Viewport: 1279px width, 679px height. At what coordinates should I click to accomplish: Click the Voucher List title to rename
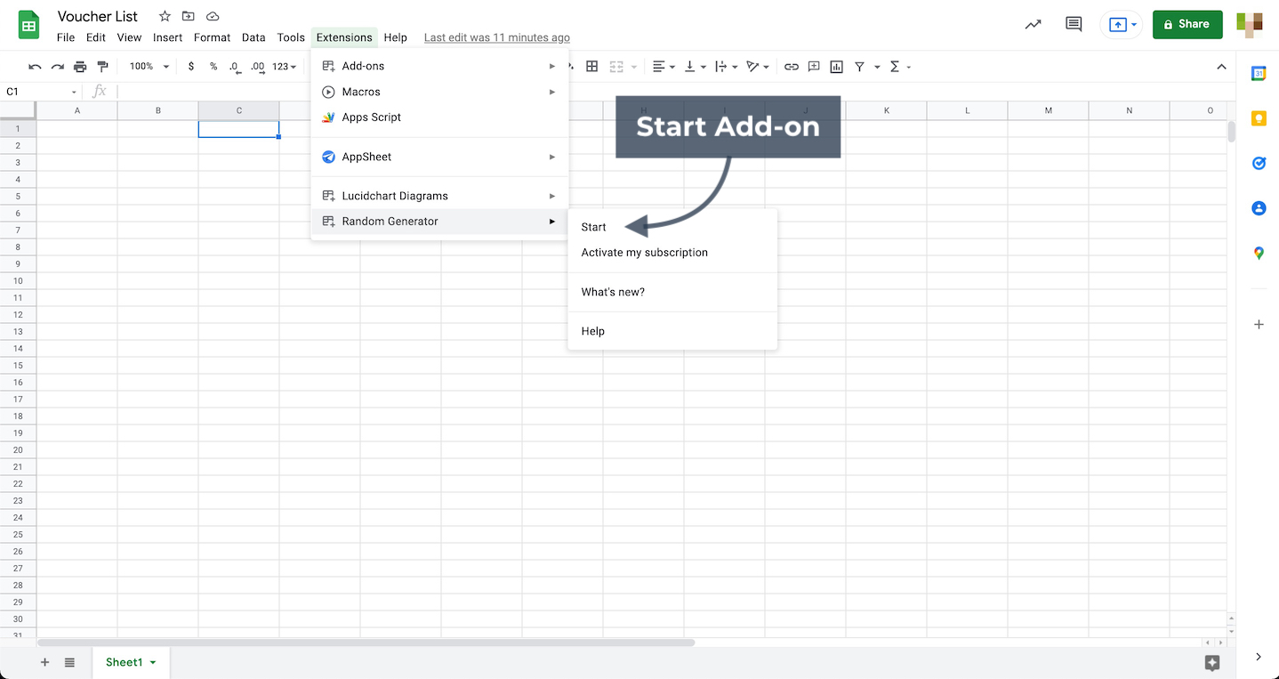click(x=98, y=16)
